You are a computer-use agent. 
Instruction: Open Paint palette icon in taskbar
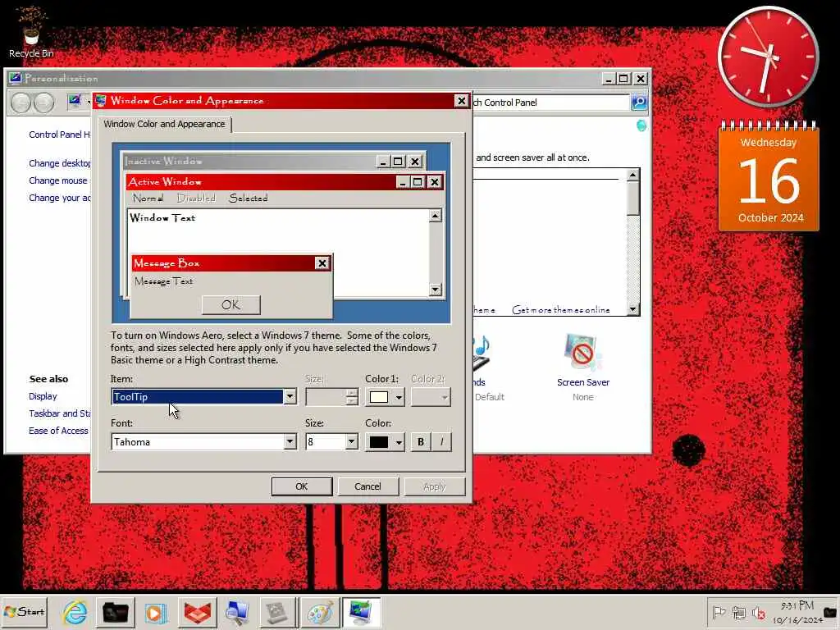pyautogui.click(x=319, y=612)
